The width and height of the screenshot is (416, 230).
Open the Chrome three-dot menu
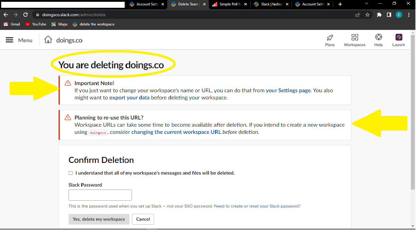click(409, 15)
